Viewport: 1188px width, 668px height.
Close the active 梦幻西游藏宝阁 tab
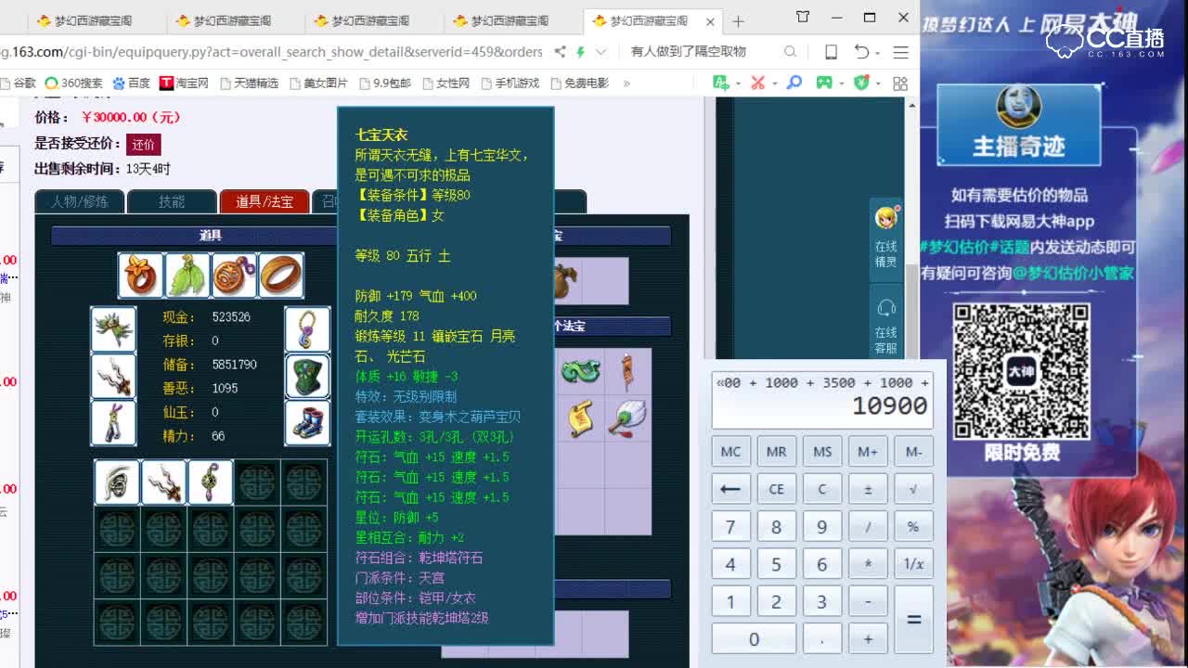(710, 21)
